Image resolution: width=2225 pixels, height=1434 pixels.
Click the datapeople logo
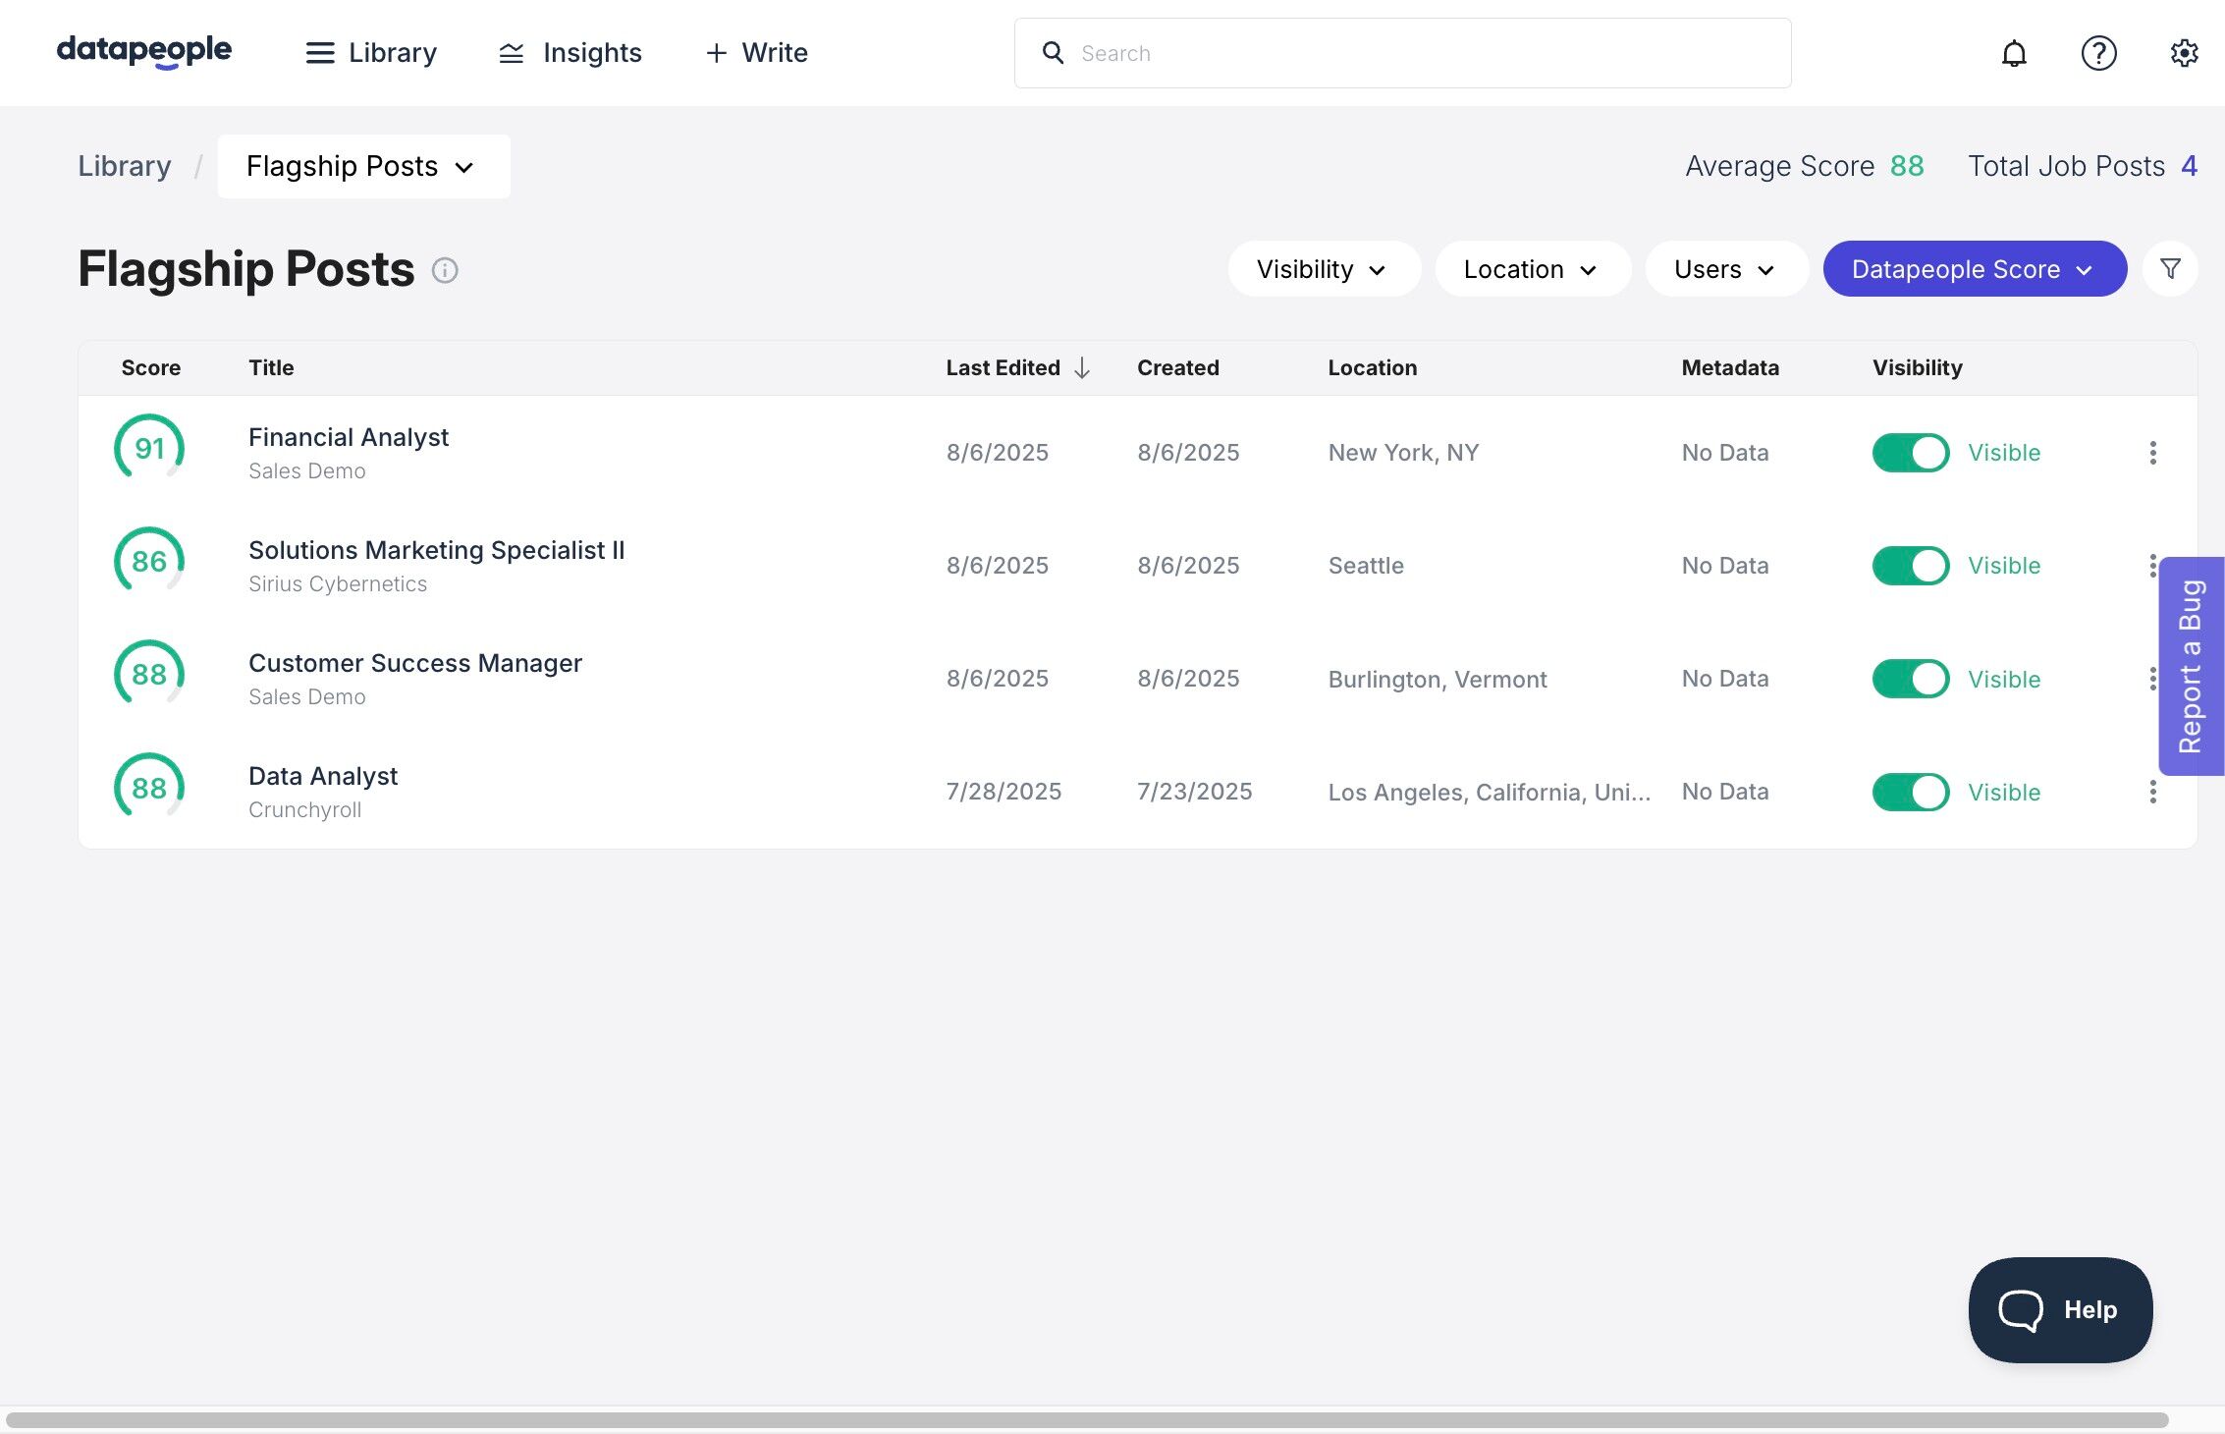pos(144,51)
